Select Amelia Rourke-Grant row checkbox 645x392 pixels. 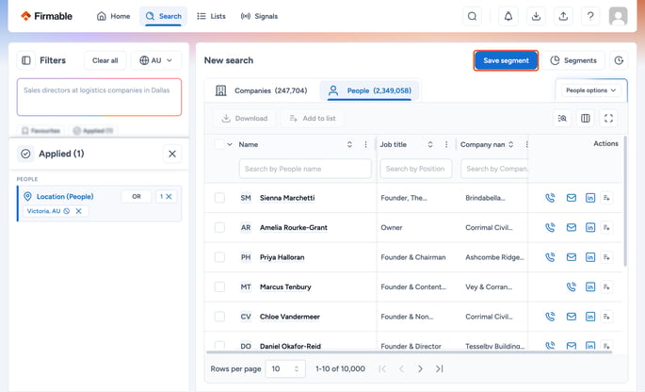click(x=219, y=228)
